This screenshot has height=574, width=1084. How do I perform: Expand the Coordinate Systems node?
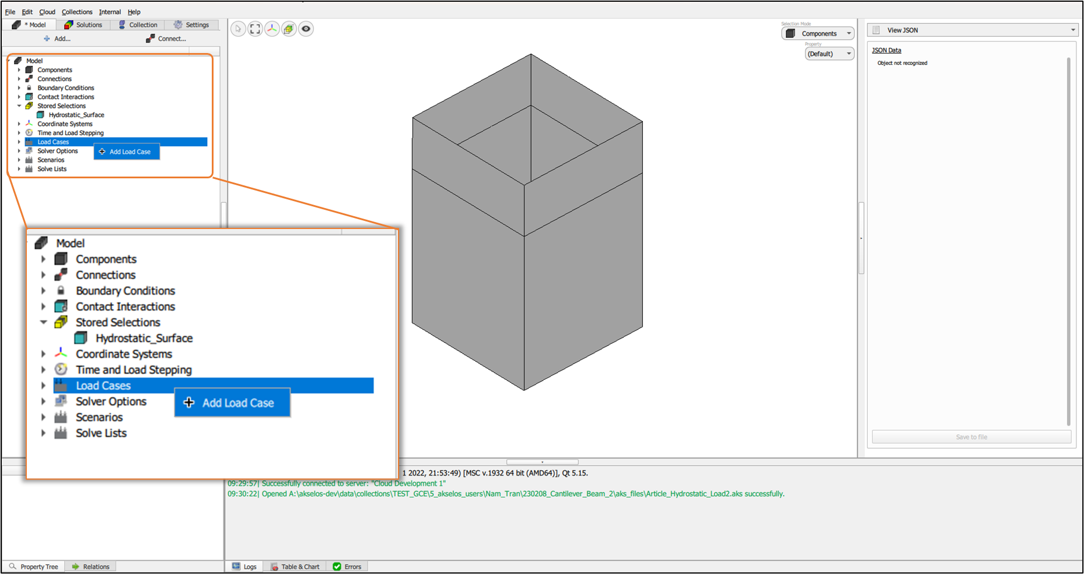[19, 124]
